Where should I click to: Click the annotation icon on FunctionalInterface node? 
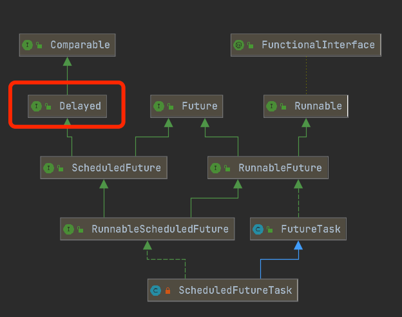(x=238, y=45)
